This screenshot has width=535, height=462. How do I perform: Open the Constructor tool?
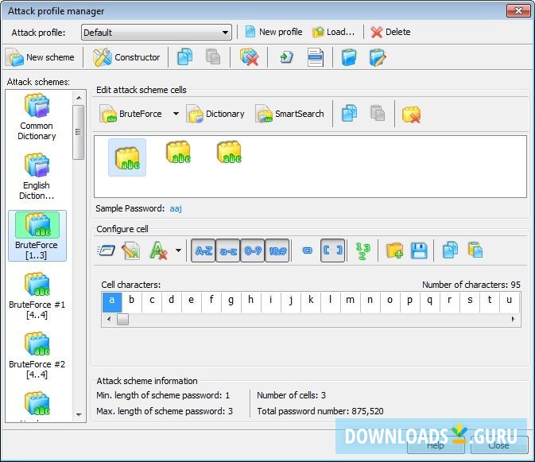126,57
